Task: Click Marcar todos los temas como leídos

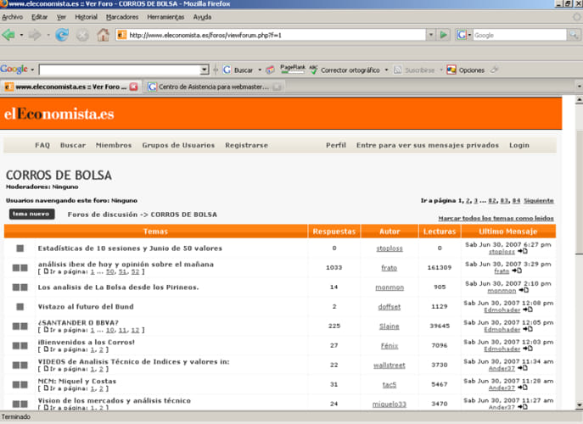Action: [496, 218]
